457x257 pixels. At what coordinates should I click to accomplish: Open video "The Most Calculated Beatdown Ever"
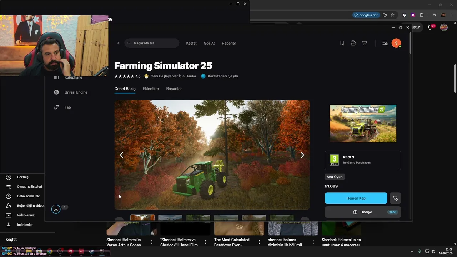click(x=232, y=242)
